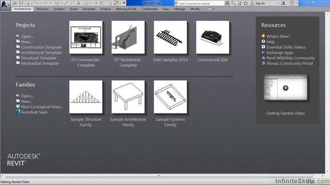Click the Structural Template link
The width and height of the screenshot is (330, 185).
[39, 58]
